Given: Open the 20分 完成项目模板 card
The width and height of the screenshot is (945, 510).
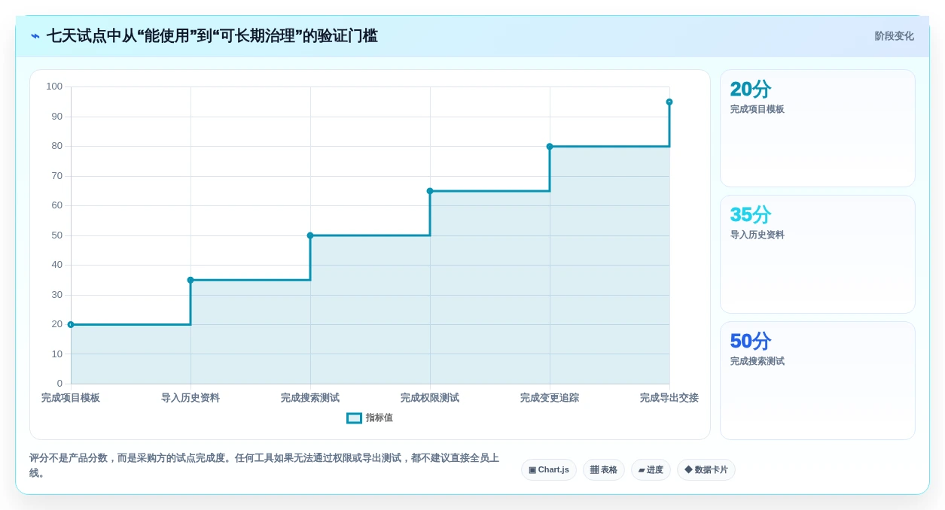Looking at the screenshot, I should point(818,129).
